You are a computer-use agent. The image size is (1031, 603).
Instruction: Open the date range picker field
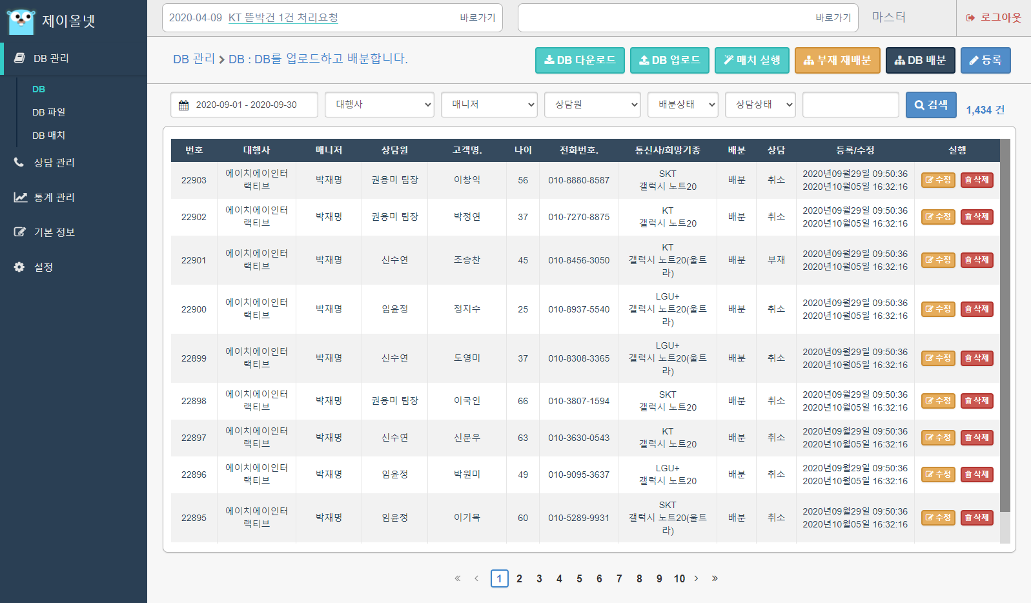(x=244, y=105)
